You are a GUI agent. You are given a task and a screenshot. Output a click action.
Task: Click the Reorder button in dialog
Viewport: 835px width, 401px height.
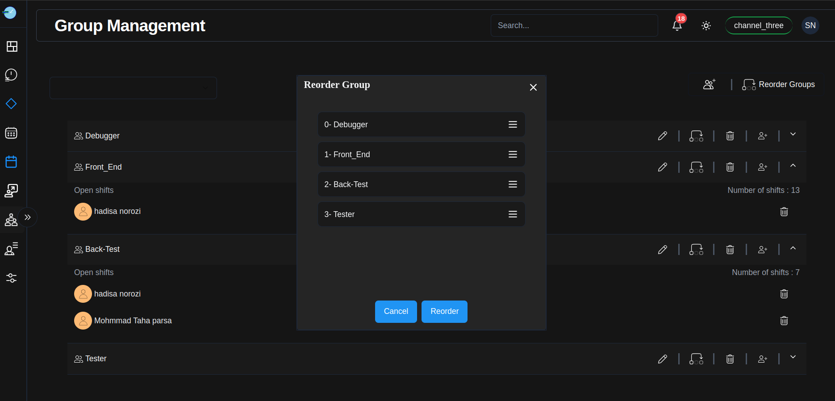(x=444, y=312)
